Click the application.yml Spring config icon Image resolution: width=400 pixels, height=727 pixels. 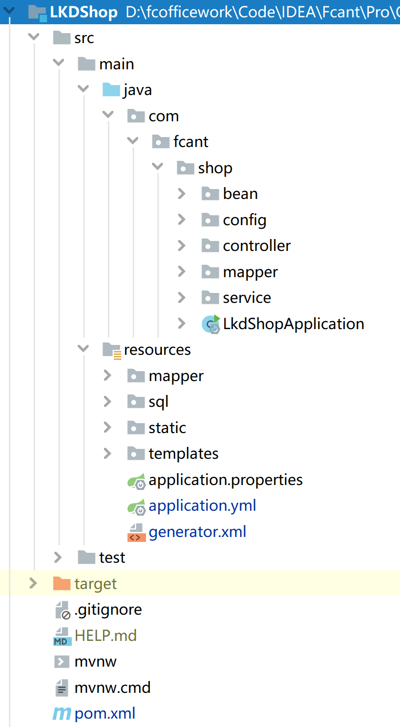point(136,506)
